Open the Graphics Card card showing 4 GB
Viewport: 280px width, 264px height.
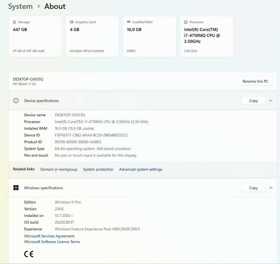click(92, 37)
